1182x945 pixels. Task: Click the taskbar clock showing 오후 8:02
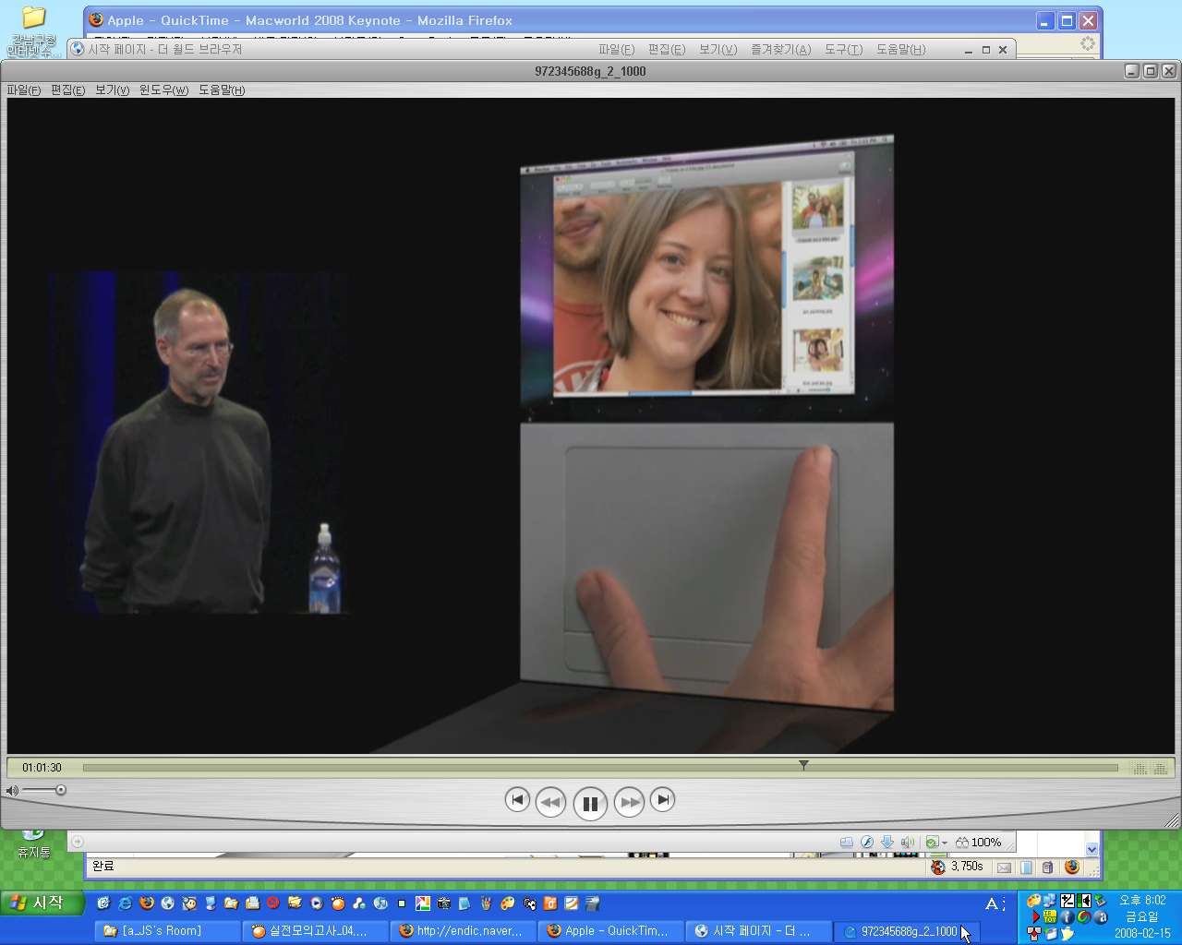(1142, 901)
